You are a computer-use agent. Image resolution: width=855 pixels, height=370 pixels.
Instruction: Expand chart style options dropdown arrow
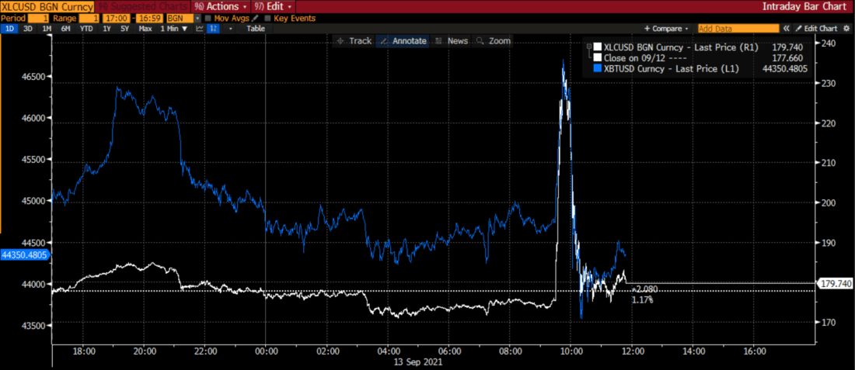point(231,28)
